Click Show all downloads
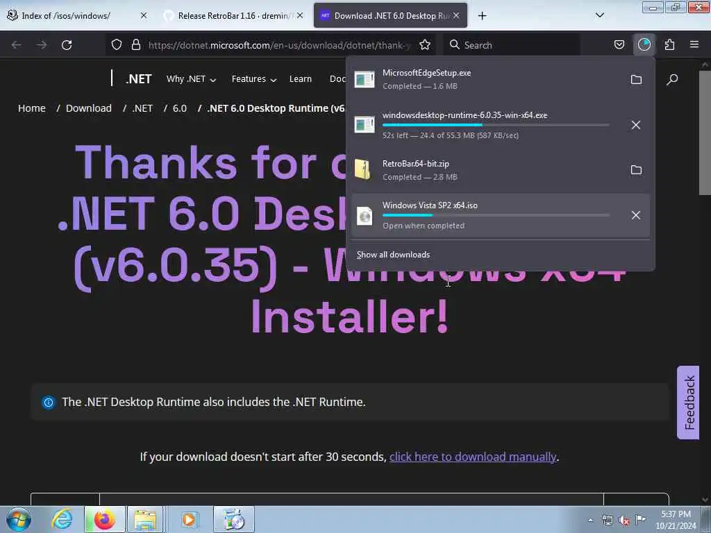Image resolution: width=711 pixels, height=533 pixels. tap(393, 255)
